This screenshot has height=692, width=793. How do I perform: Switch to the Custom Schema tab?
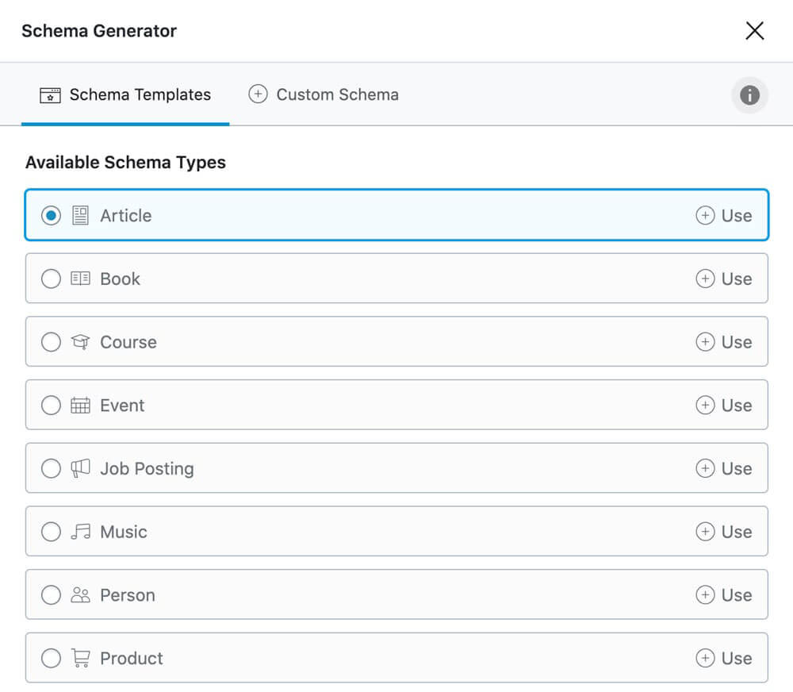click(x=324, y=94)
